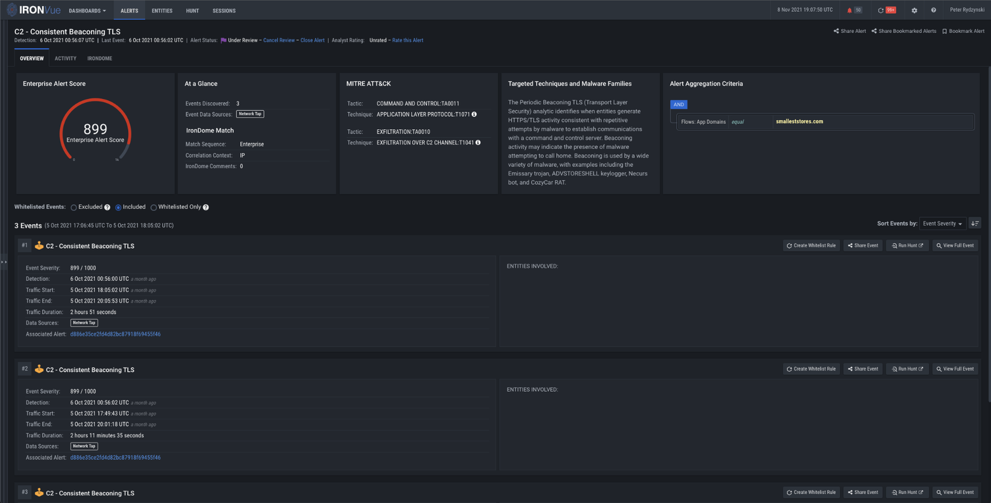This screenshot has width=991, height=503.
Task: Run Hunt for event #1
Action: (907, 246)
